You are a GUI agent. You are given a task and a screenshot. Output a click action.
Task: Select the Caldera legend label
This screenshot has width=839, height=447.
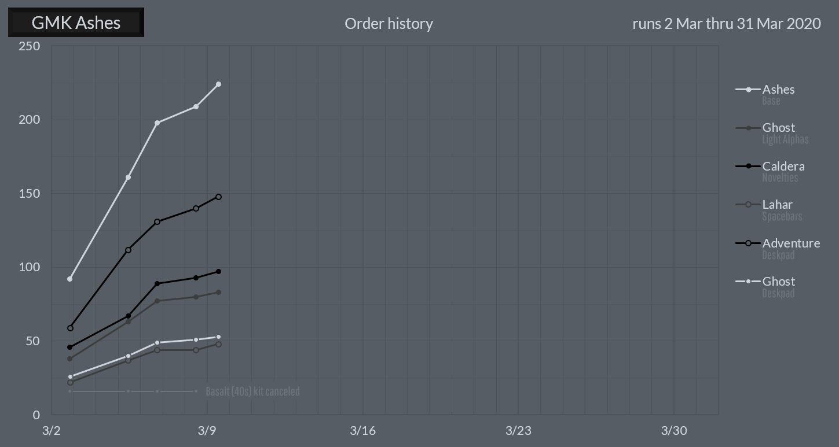[783, 167]
